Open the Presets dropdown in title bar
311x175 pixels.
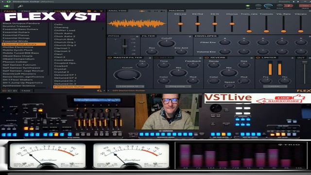point(284,1)
